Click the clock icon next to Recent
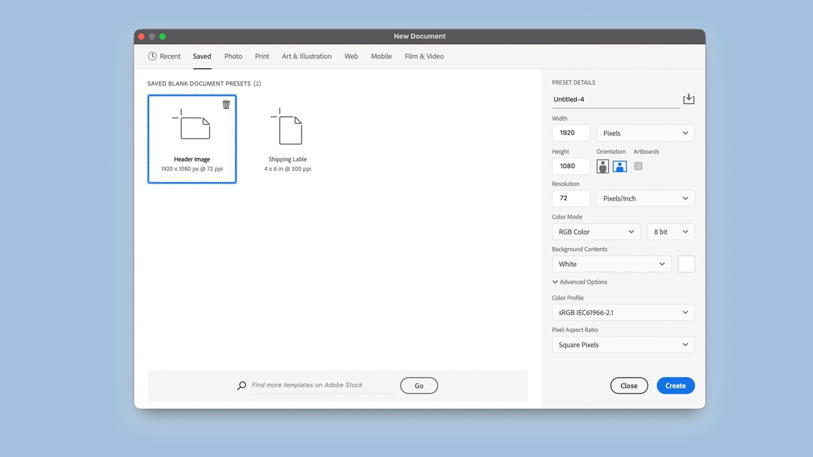Viewport: 813px width, 457px height. (x=152, y=56)
